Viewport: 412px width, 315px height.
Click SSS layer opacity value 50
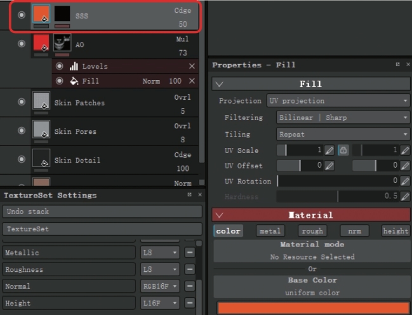pos(183,24)
